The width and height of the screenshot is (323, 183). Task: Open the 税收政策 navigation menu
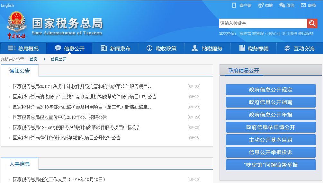[x=161, y=48]
